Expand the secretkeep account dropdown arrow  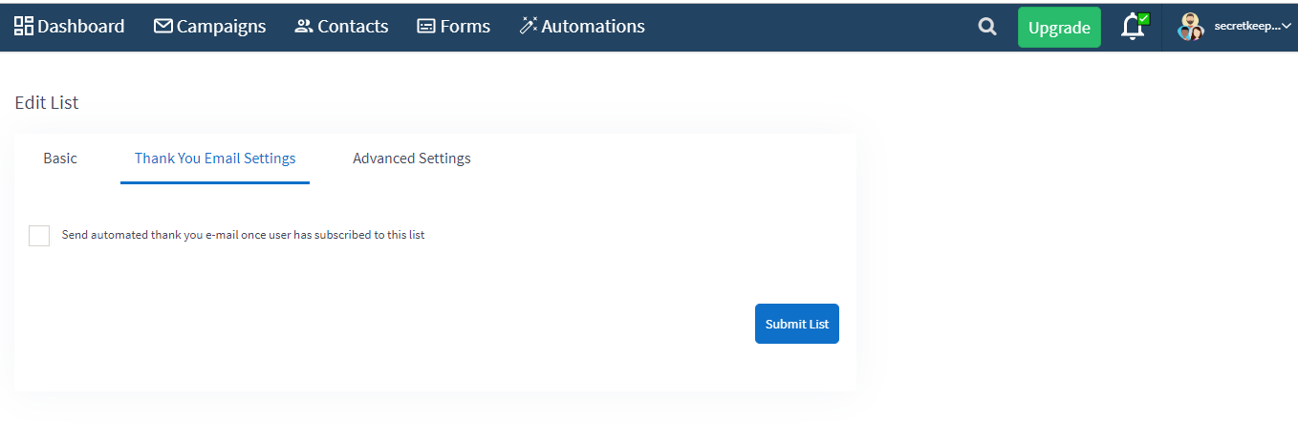click(1286, 27)
